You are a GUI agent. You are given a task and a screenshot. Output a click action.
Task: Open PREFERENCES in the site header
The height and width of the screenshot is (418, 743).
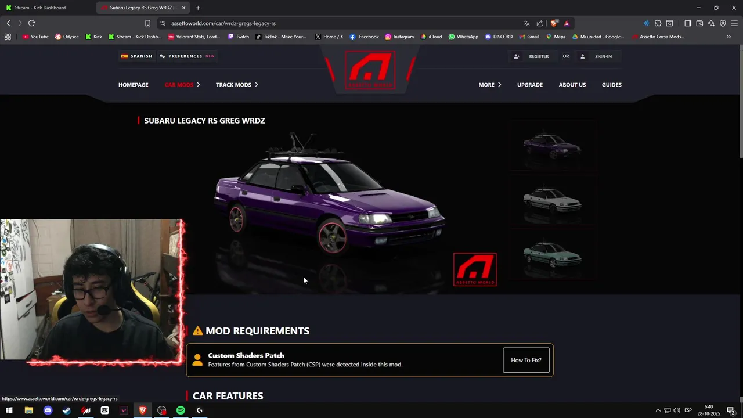[187, 56]
